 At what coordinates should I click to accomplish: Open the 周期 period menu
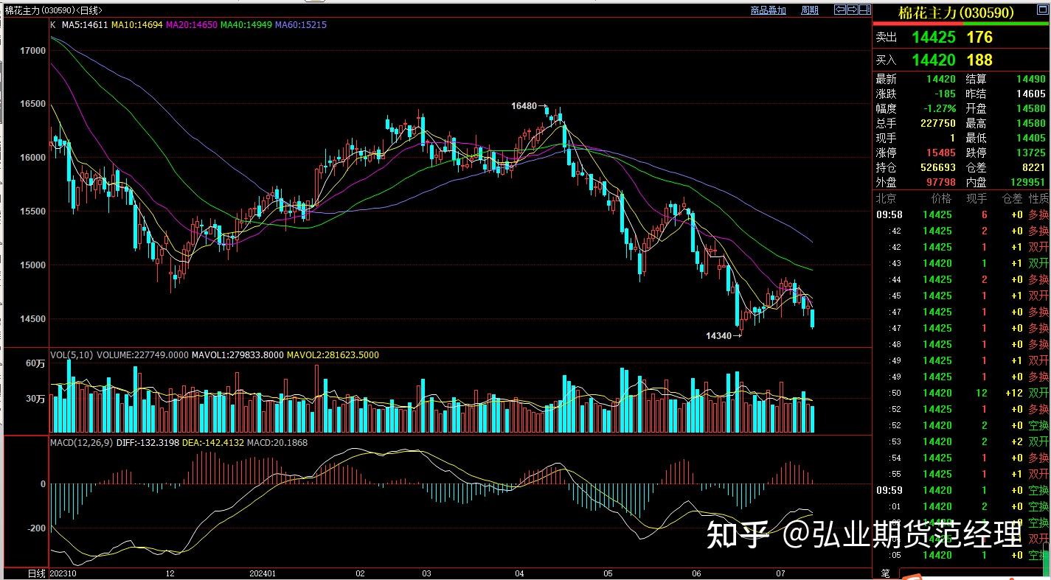point(810,10)
